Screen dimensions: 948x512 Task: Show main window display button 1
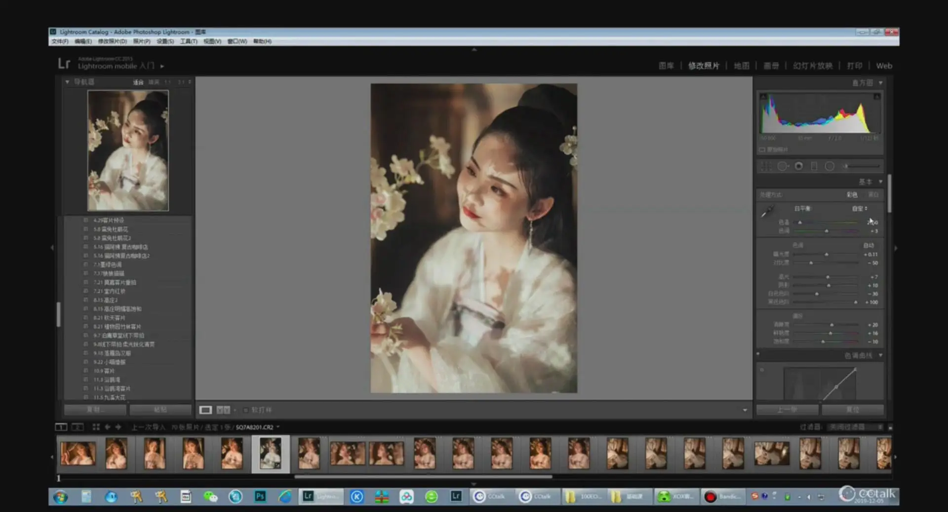[x=61, y=427]
